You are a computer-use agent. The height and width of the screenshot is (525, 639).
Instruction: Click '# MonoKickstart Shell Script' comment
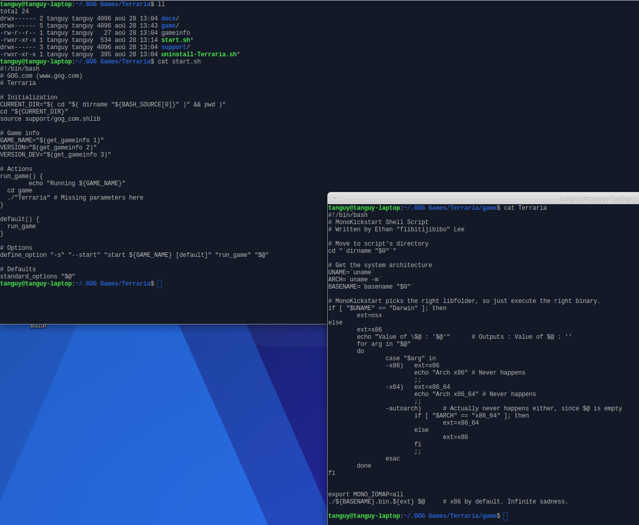378,222
